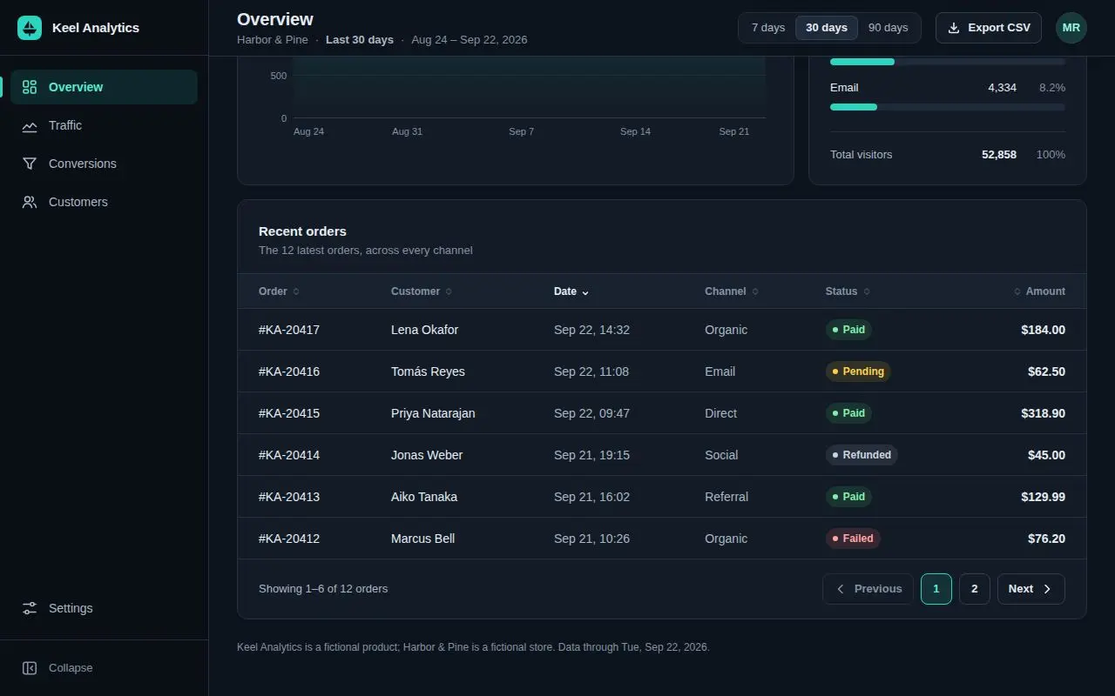This screenshot has width=1115, height=696.
Task: Select the 7 days range option
Action: pyautogui.click(x=768, y=28)
